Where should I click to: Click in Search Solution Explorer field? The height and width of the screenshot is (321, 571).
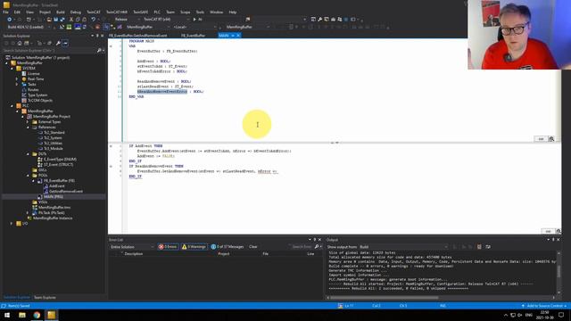coord(49,51)
